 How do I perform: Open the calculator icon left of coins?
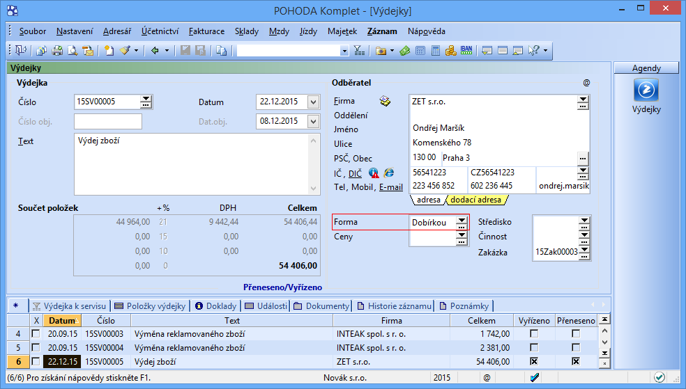[436, 51]
